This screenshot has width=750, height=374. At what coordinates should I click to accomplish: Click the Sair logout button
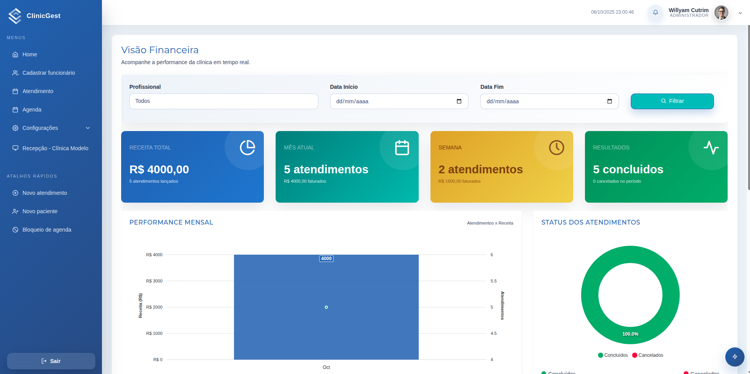coord(51,361)
